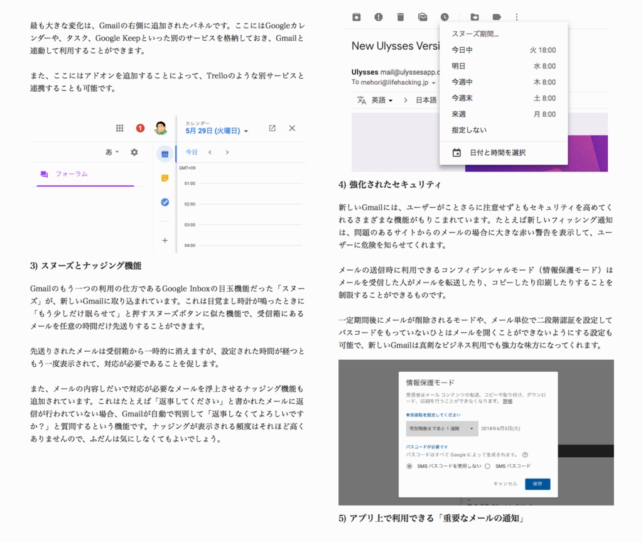Image resolution: width=643 pixels, height=542 pixels.
Task: Click the Label icon in the toolbar
Action: coord(497,17)
